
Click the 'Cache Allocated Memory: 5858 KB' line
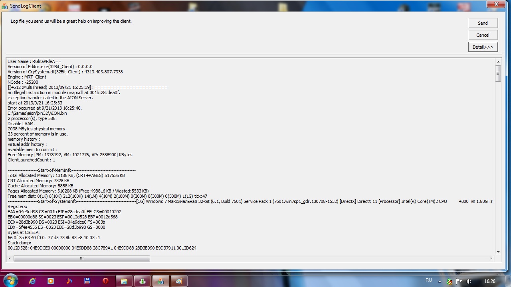click(40, 186)
